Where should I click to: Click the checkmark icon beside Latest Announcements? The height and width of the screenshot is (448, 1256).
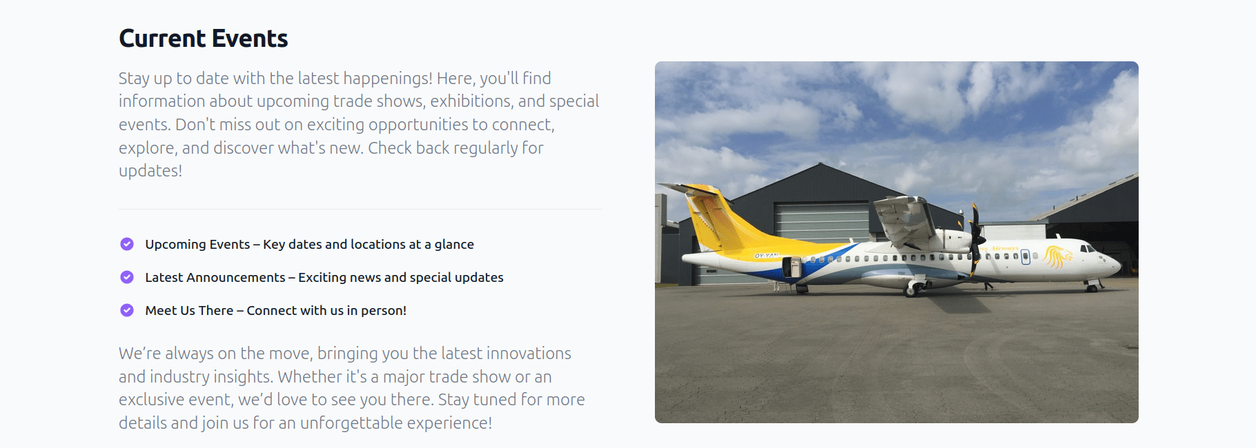(127, 277)
